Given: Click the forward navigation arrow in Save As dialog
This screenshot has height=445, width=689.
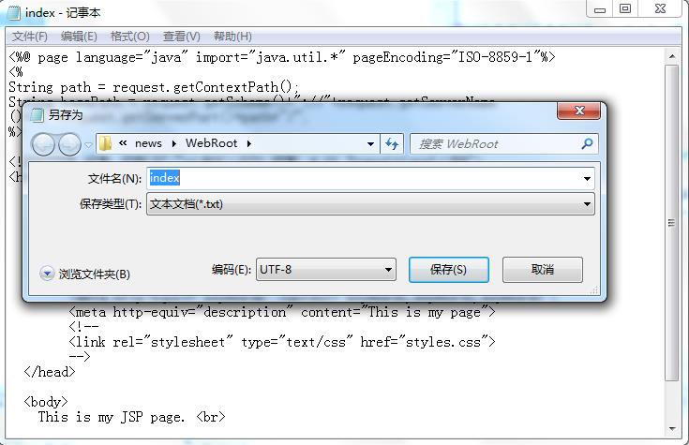Looking at the screenshot, I should (x=69, y=144).
